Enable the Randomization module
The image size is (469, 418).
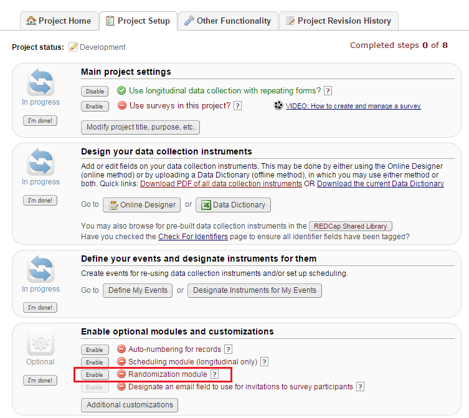(95, 375)
